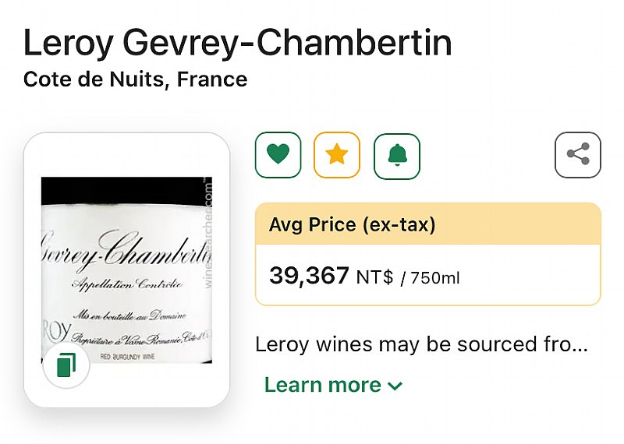Click the Leroy Gevrey-Chambertin title
The width and height of the screenshot is (624, 444).
[x=238, y=43]
